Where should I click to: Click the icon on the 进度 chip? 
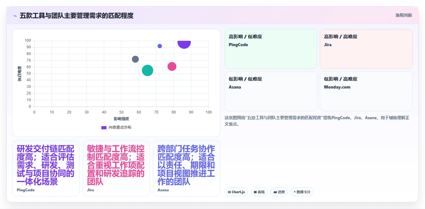[275, 192]
